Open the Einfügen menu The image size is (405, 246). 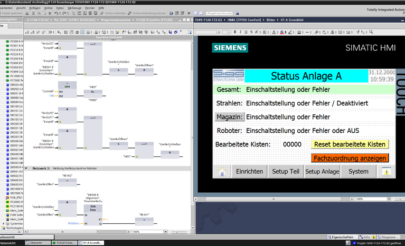click(x=35, y=8)
